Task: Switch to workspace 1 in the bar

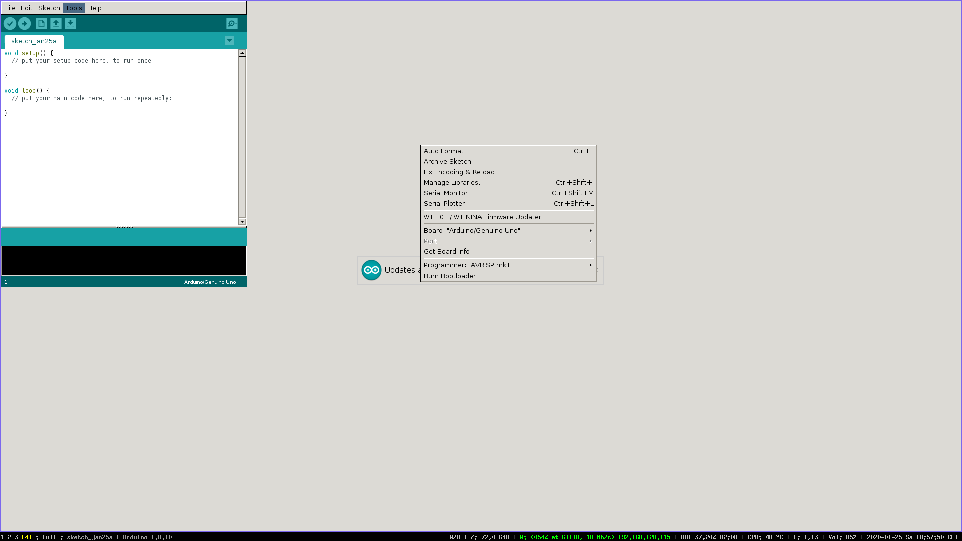Action: tap(2, 537)
